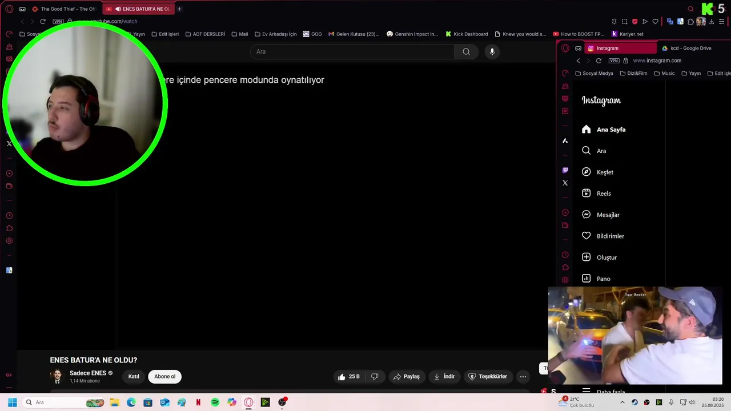Click the Teşekkürler thanks button

click(x=487, y=377)
